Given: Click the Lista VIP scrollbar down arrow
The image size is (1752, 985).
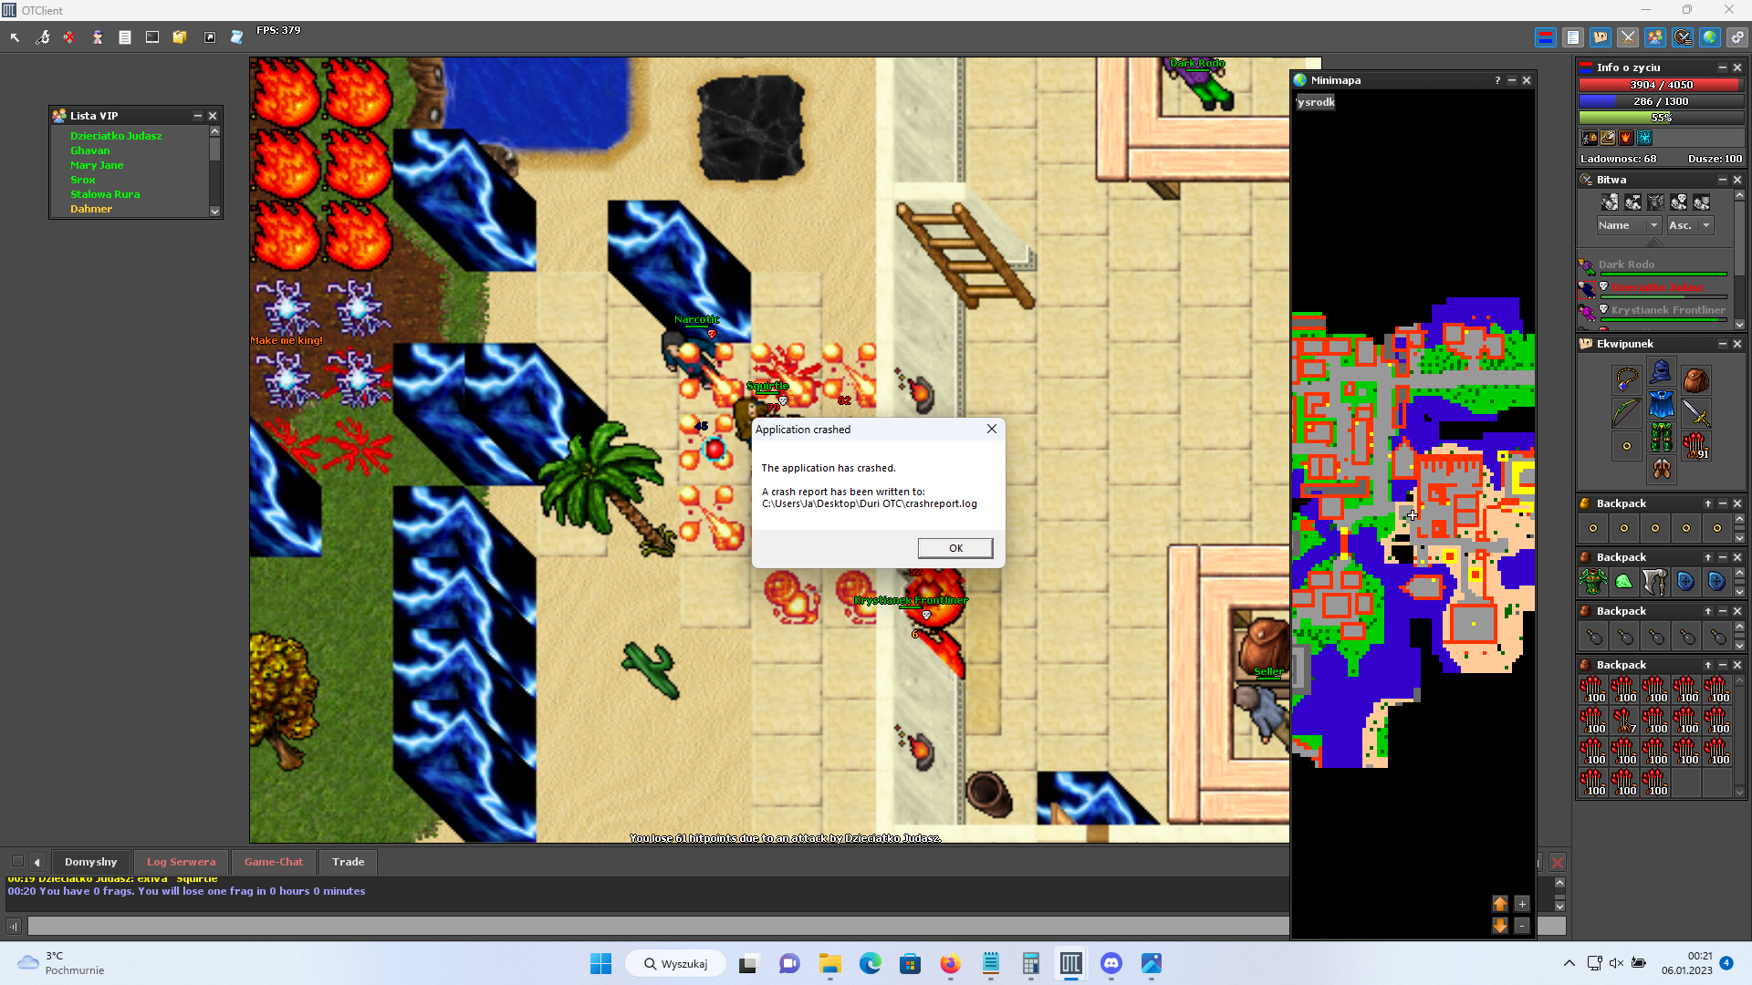Looking at the screenshot, I should [215, 212].
